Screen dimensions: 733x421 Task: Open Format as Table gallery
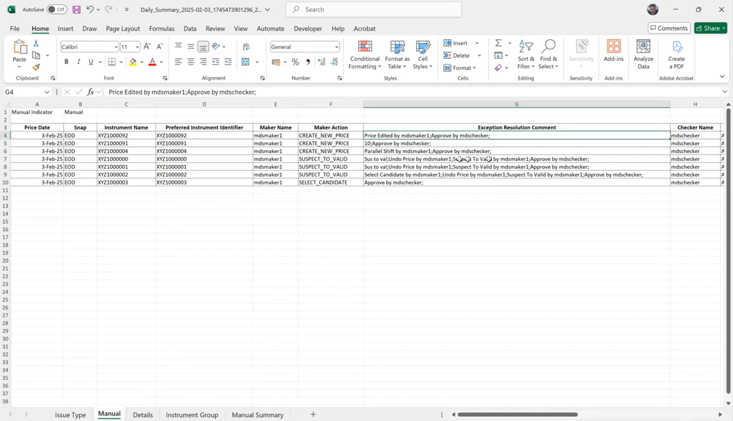point(397,55)
